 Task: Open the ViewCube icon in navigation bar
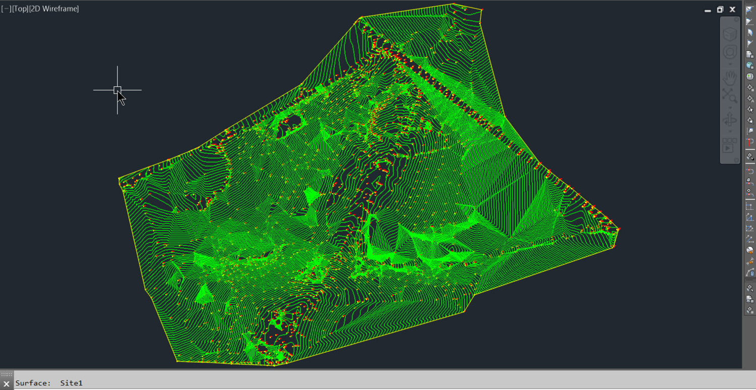pos(729,34)
